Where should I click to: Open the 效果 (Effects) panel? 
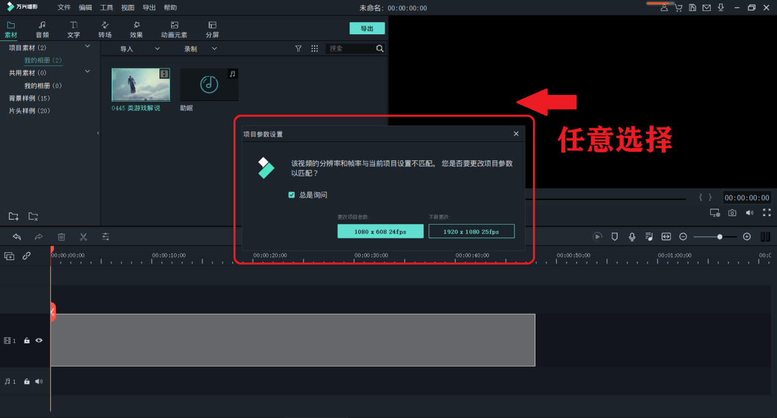point(136,29)
